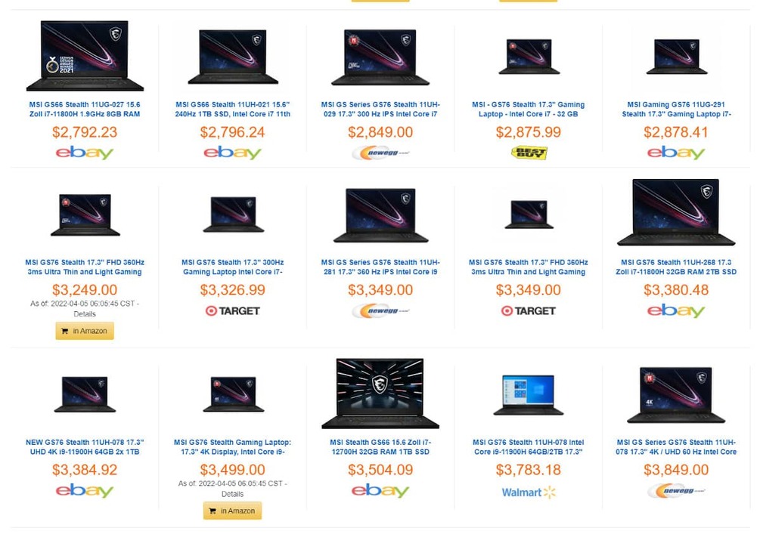Screen dimensions: 760x534
Task: Click the Best Buy logo under the $2,875.99 laptop
Action: [529, 153]
